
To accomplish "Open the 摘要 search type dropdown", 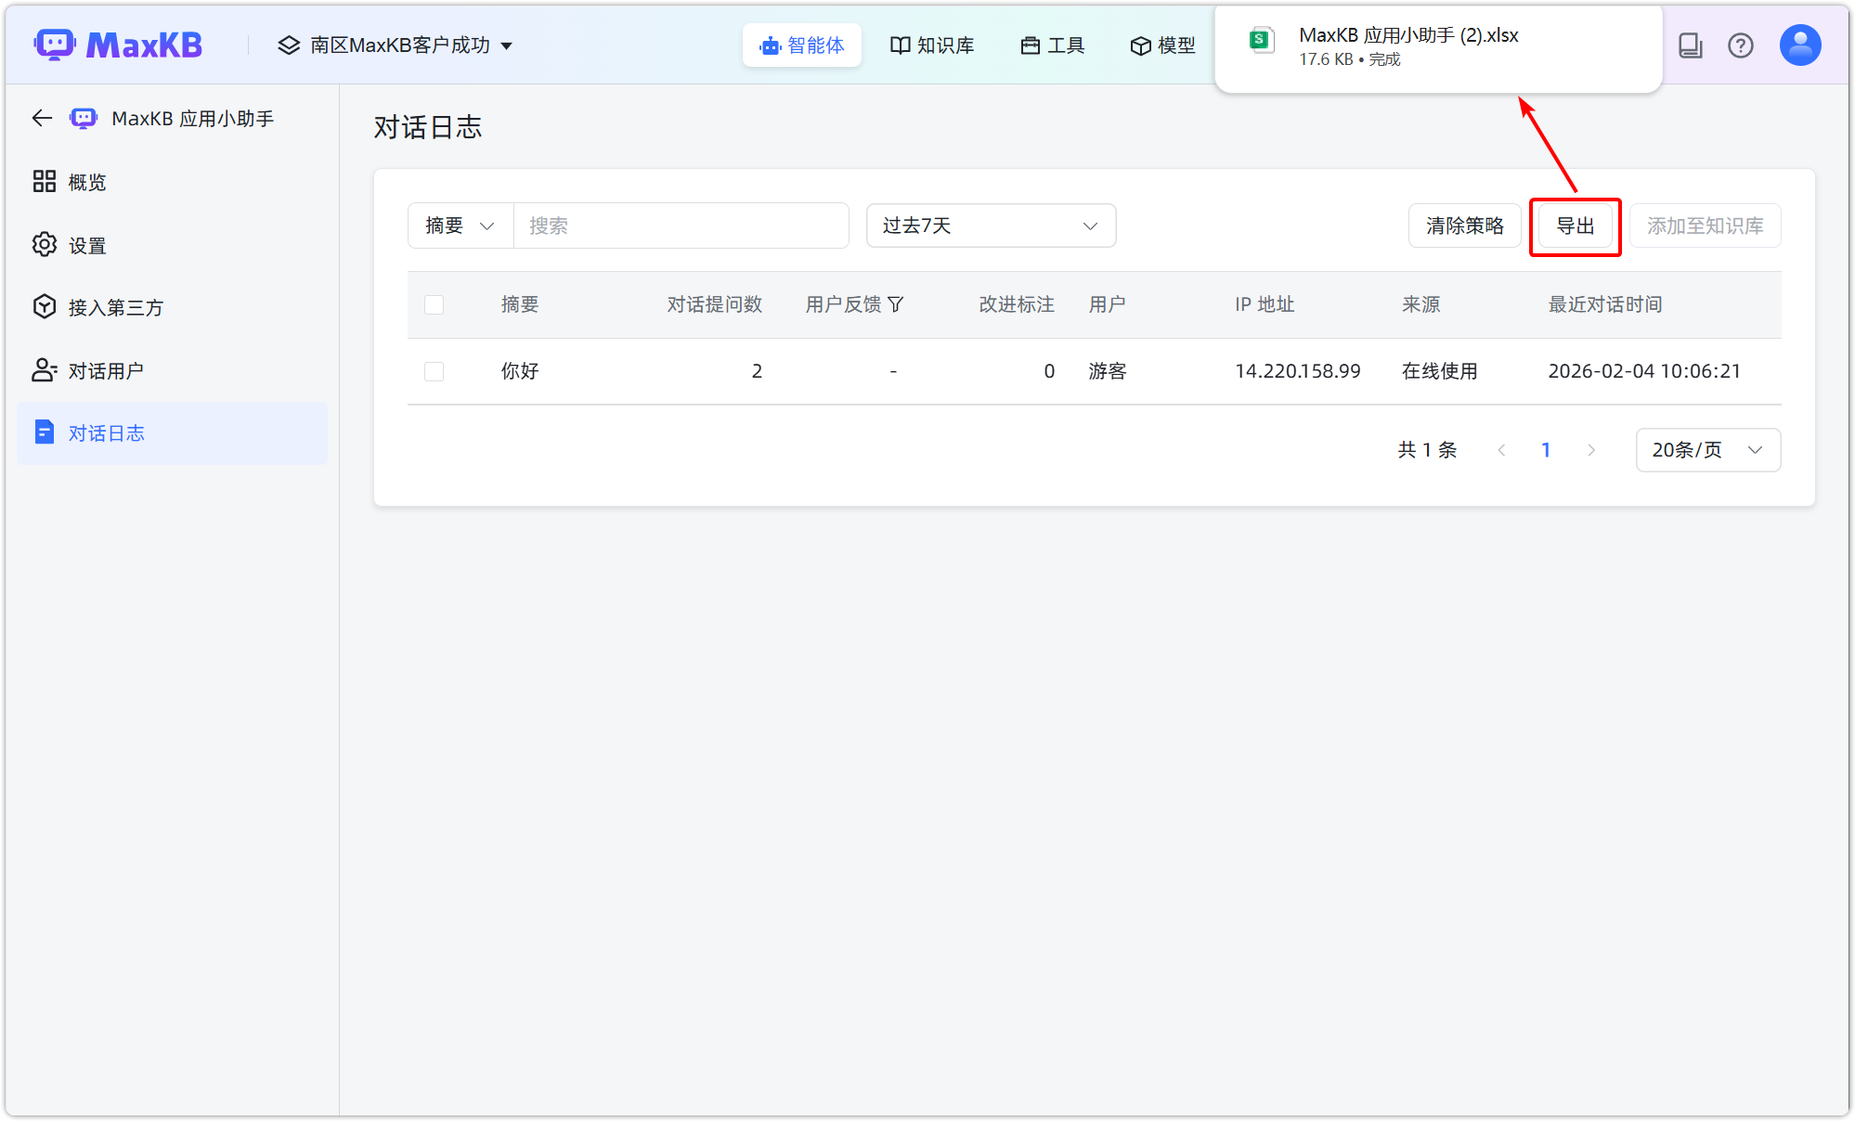I will tap(460, 225).
